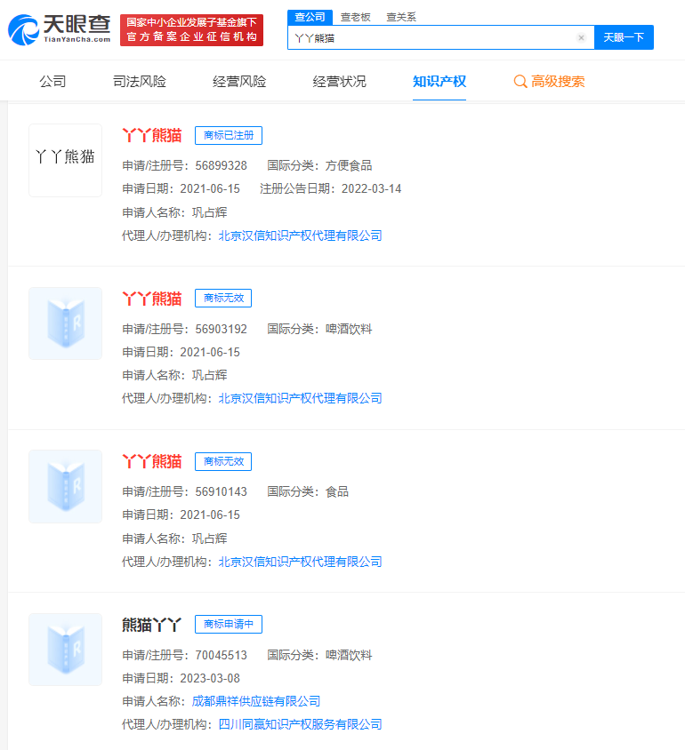This screenshot has height=750, width=685.
Task: Click the 天眼一下 search button
Action: [624, 37]
